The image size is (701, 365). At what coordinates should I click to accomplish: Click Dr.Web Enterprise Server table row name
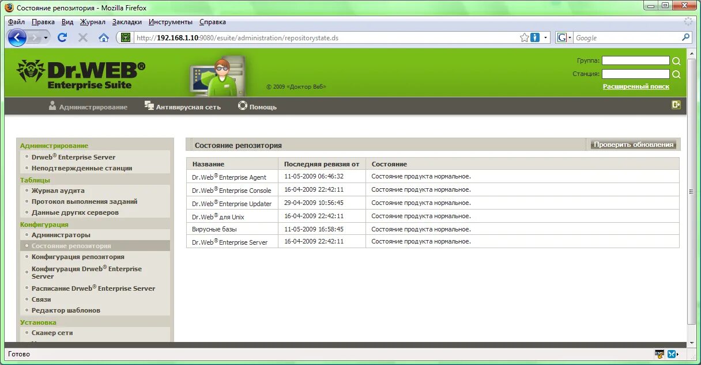229,242
